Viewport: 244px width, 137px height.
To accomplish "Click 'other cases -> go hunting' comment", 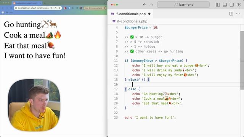I will tap(159, 51).
